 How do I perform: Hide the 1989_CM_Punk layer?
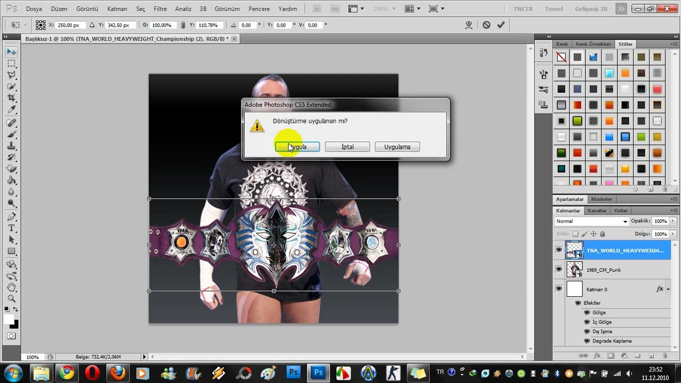point(559,270)
